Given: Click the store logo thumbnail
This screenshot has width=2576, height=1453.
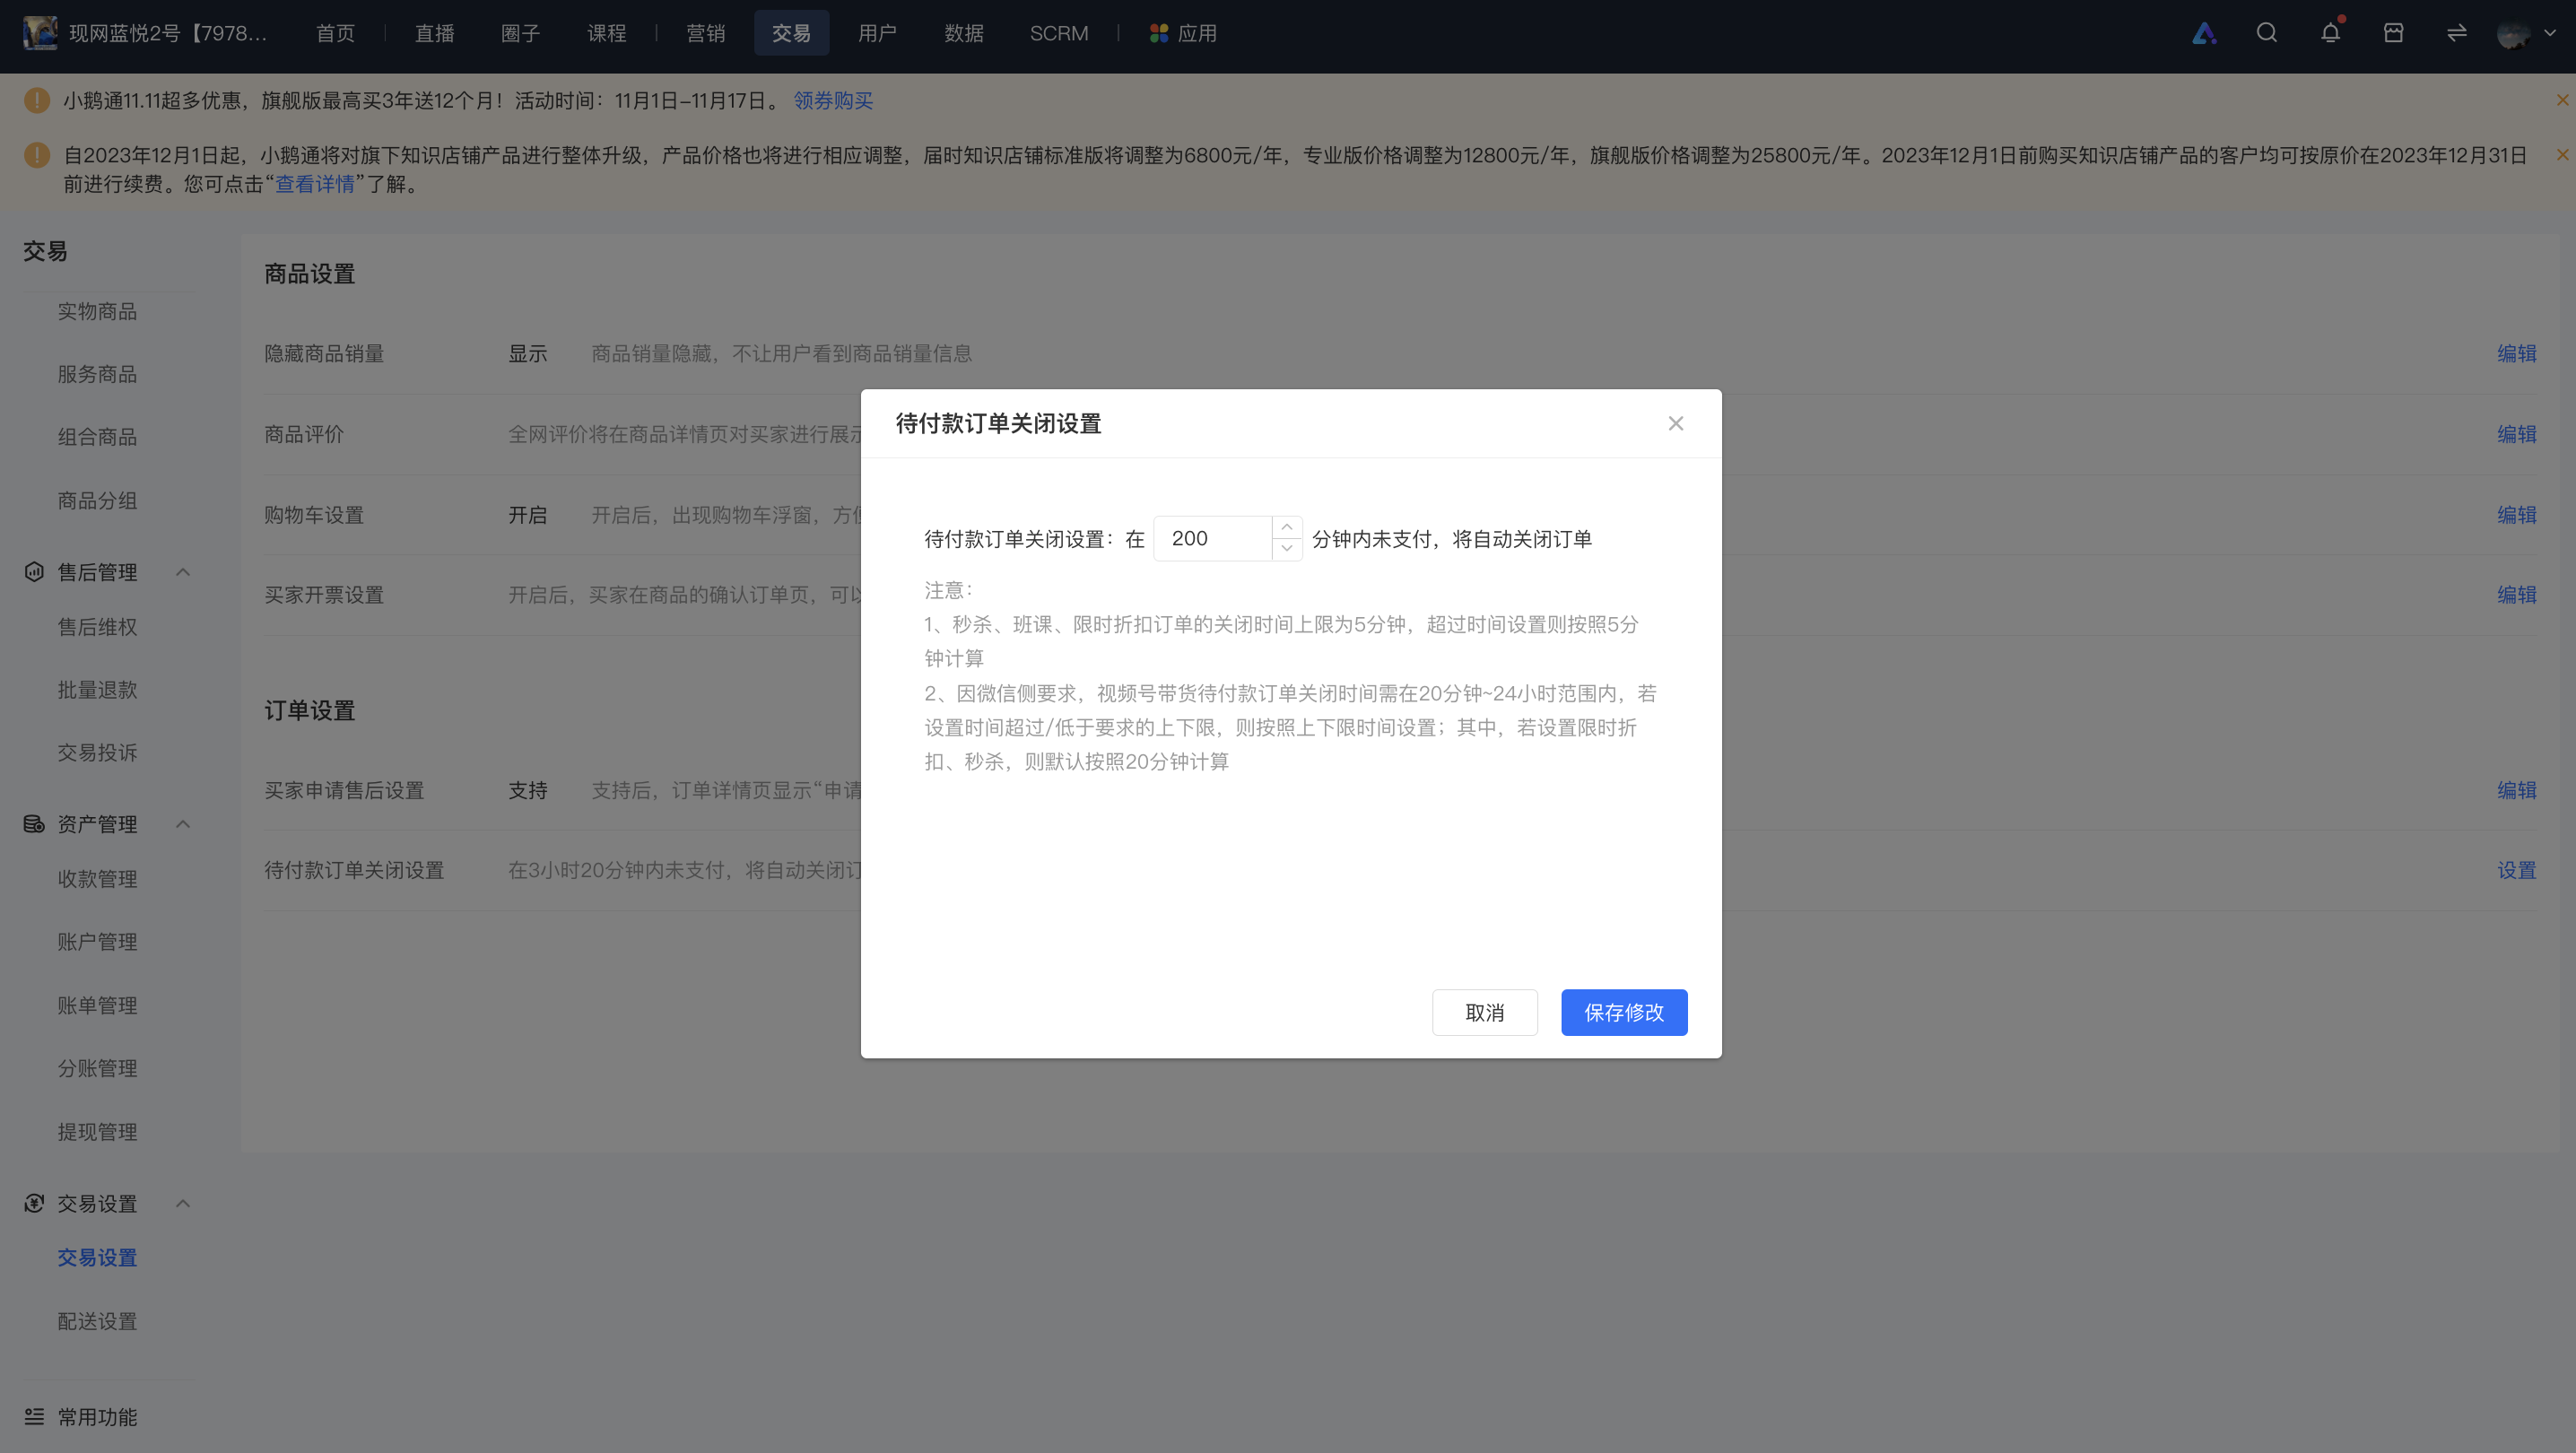Looking at the screenshot, I should [x=40, y=33].
